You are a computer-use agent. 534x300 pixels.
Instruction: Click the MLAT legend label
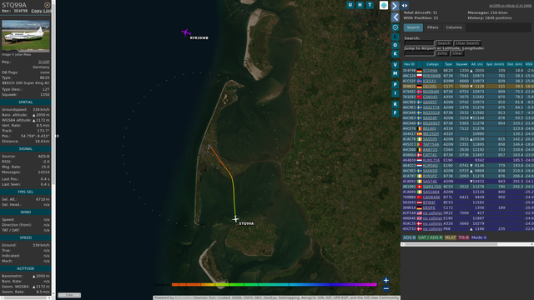point(451,237)
